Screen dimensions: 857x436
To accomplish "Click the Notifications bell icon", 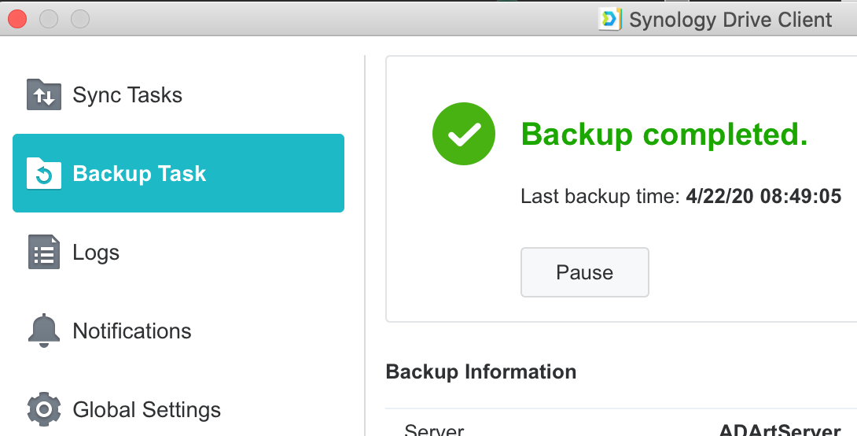I will (44, 331).
